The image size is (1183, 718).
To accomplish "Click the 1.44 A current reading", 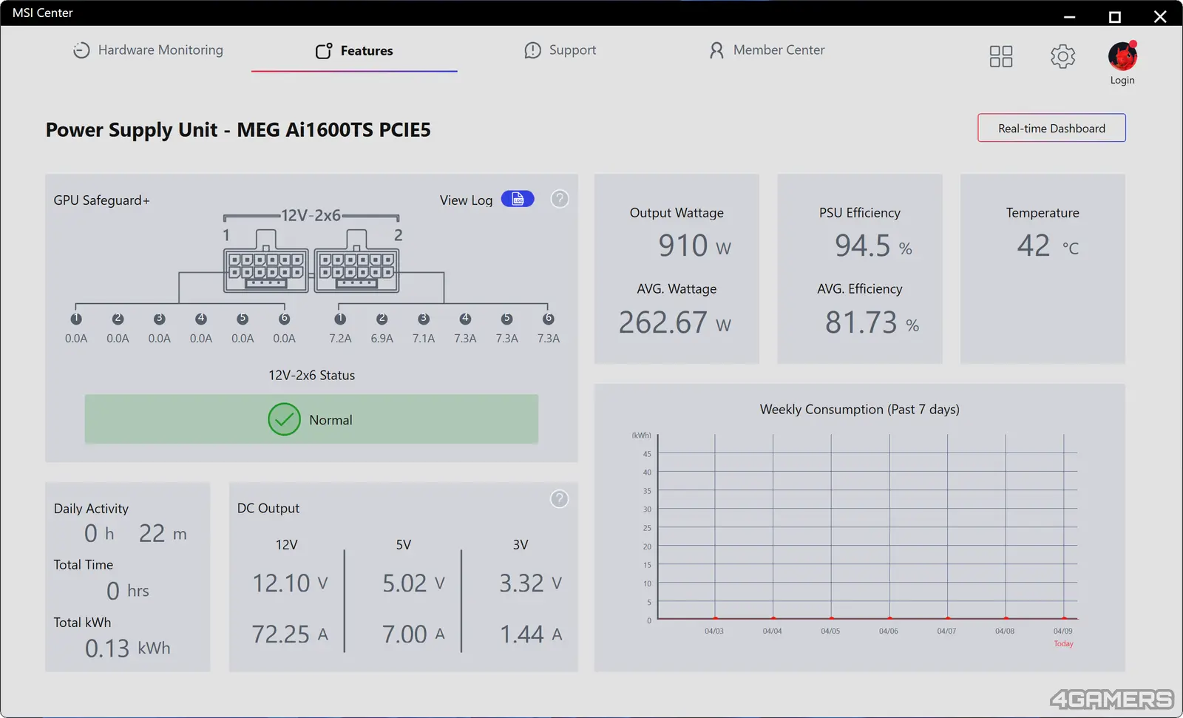I will (x=531, y=634).
